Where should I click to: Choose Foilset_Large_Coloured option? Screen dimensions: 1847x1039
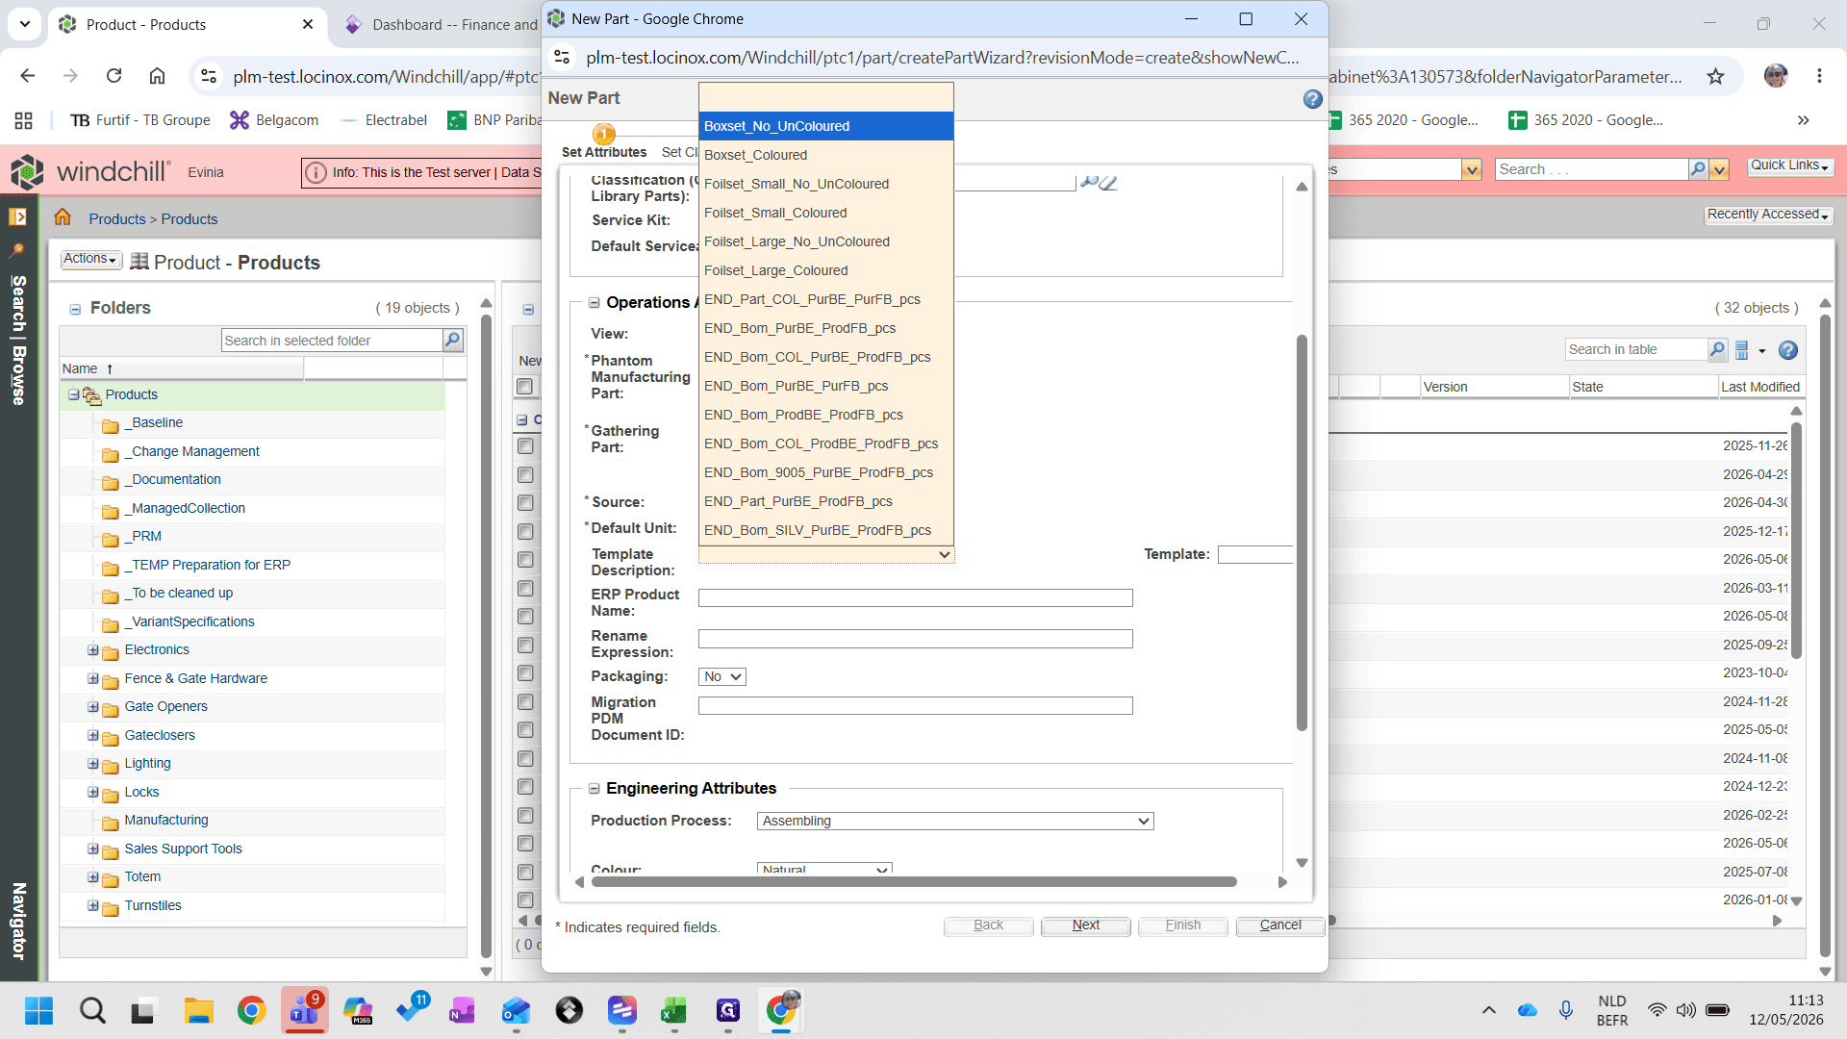click(826, 270)
